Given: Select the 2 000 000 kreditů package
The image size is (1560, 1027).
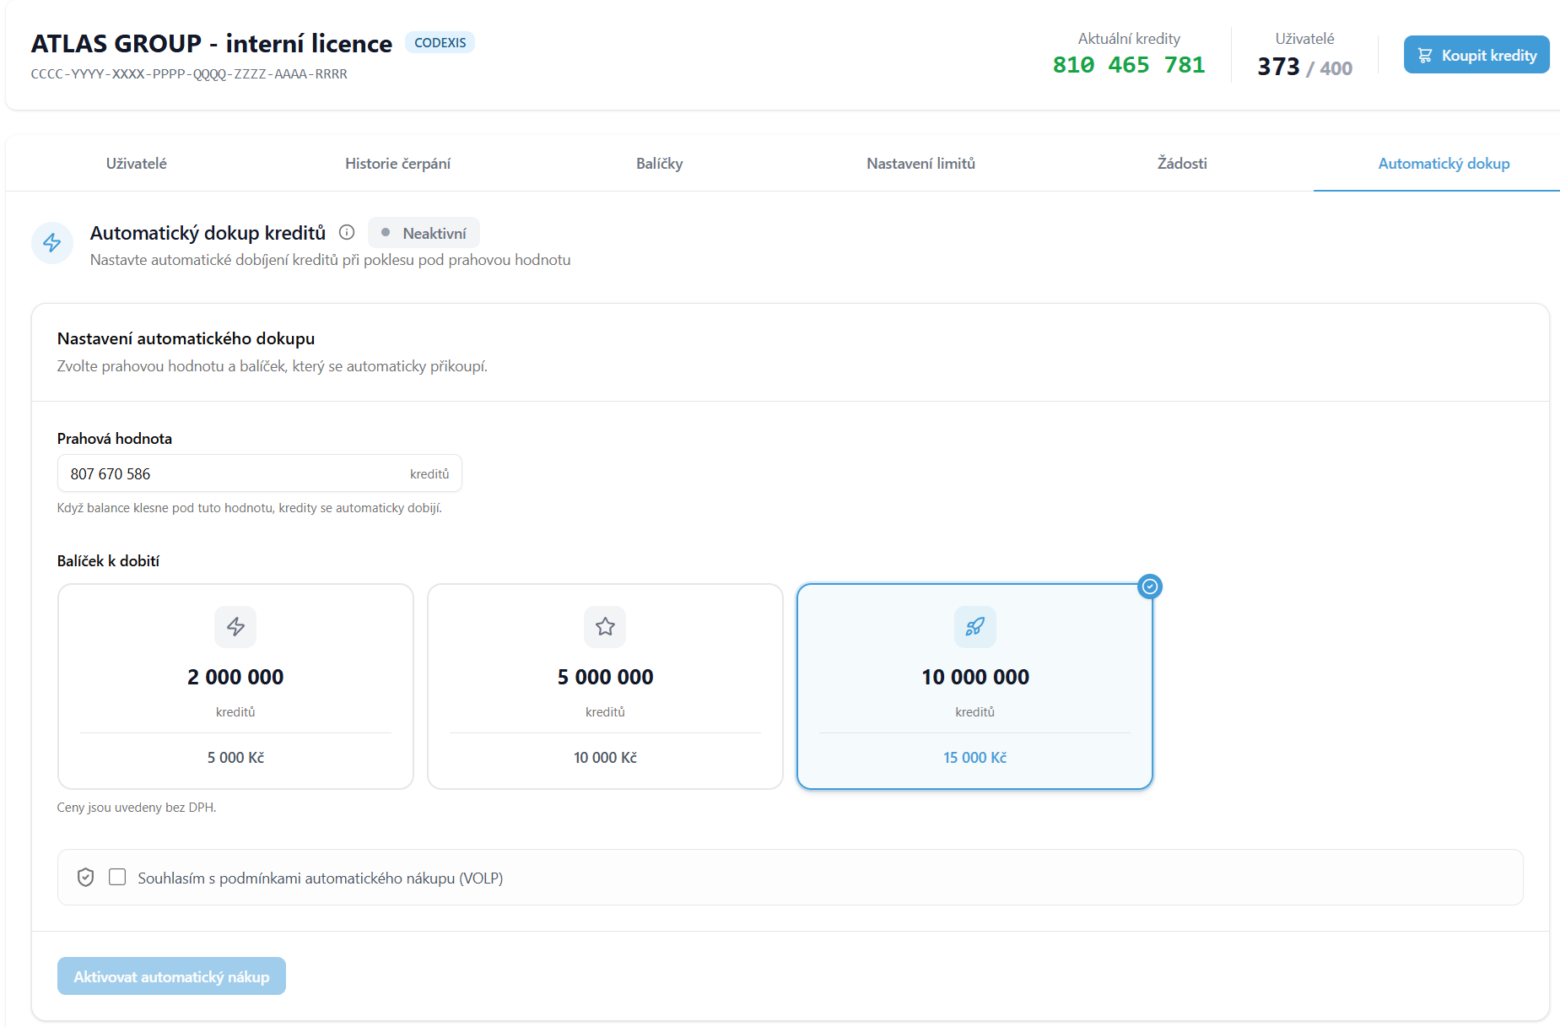Looking at the screenshot, I should (235, 686).
